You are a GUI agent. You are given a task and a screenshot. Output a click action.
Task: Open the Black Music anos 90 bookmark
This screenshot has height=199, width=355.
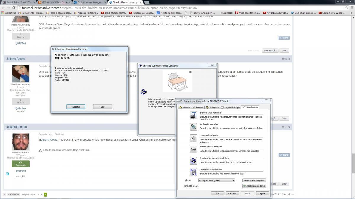tap(114, 13)
